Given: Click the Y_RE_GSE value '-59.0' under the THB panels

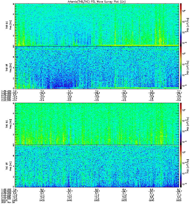Looking at the screenshot, I should [x=124, y=93].
